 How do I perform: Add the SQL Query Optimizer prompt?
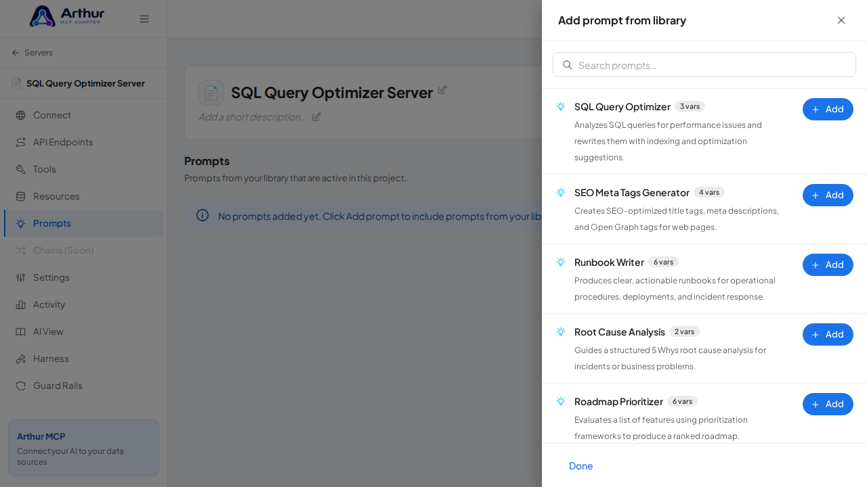point(828,109)
